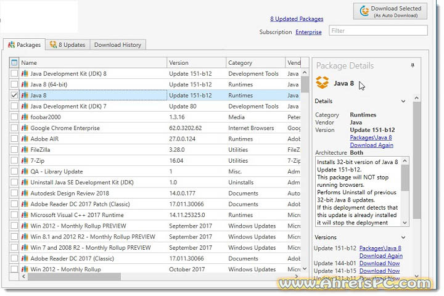Click the package icon beside Win 7 and 2008 R2 rollup
Viewport: 444px width, 296px height.
click(x=25, y=247)
